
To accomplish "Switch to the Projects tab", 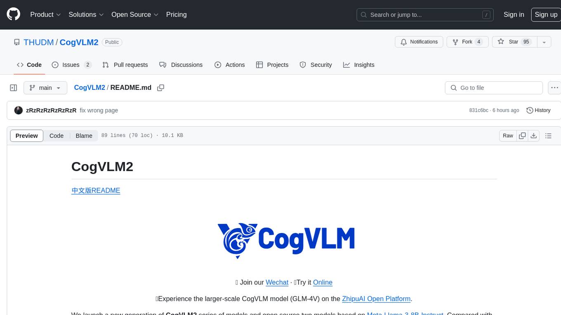I will (272, 65).
